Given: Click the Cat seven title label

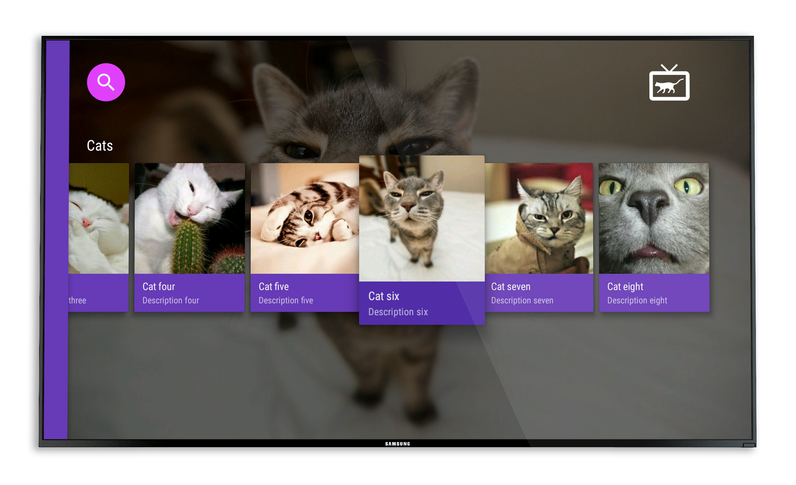Looking at the screenshot, I should pyautogui.click(x=511, y=286).
